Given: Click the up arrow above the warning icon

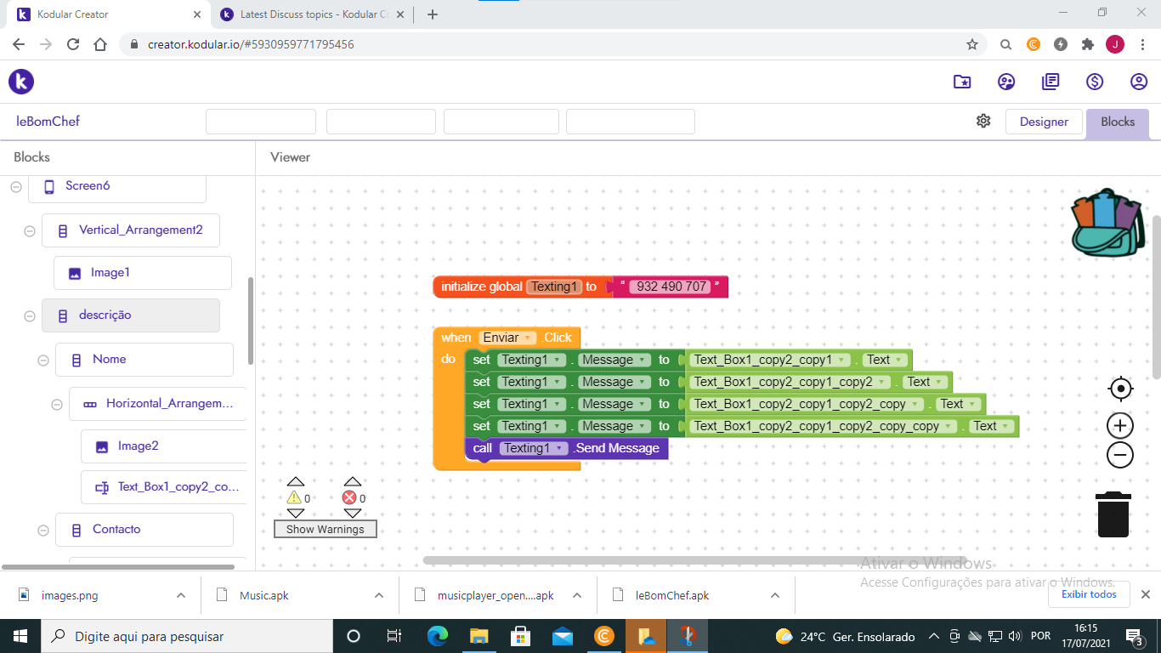Looking at the screenshot, I should pyautogui.click(x=295, y=482).
